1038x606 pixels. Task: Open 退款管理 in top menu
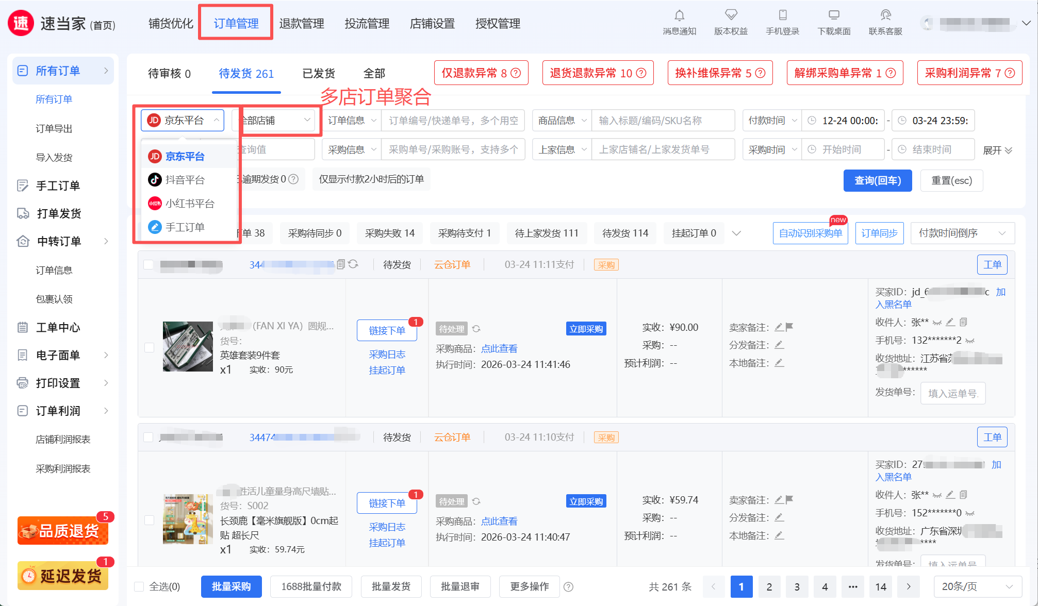pyautogui.click(x=301, y=24)
